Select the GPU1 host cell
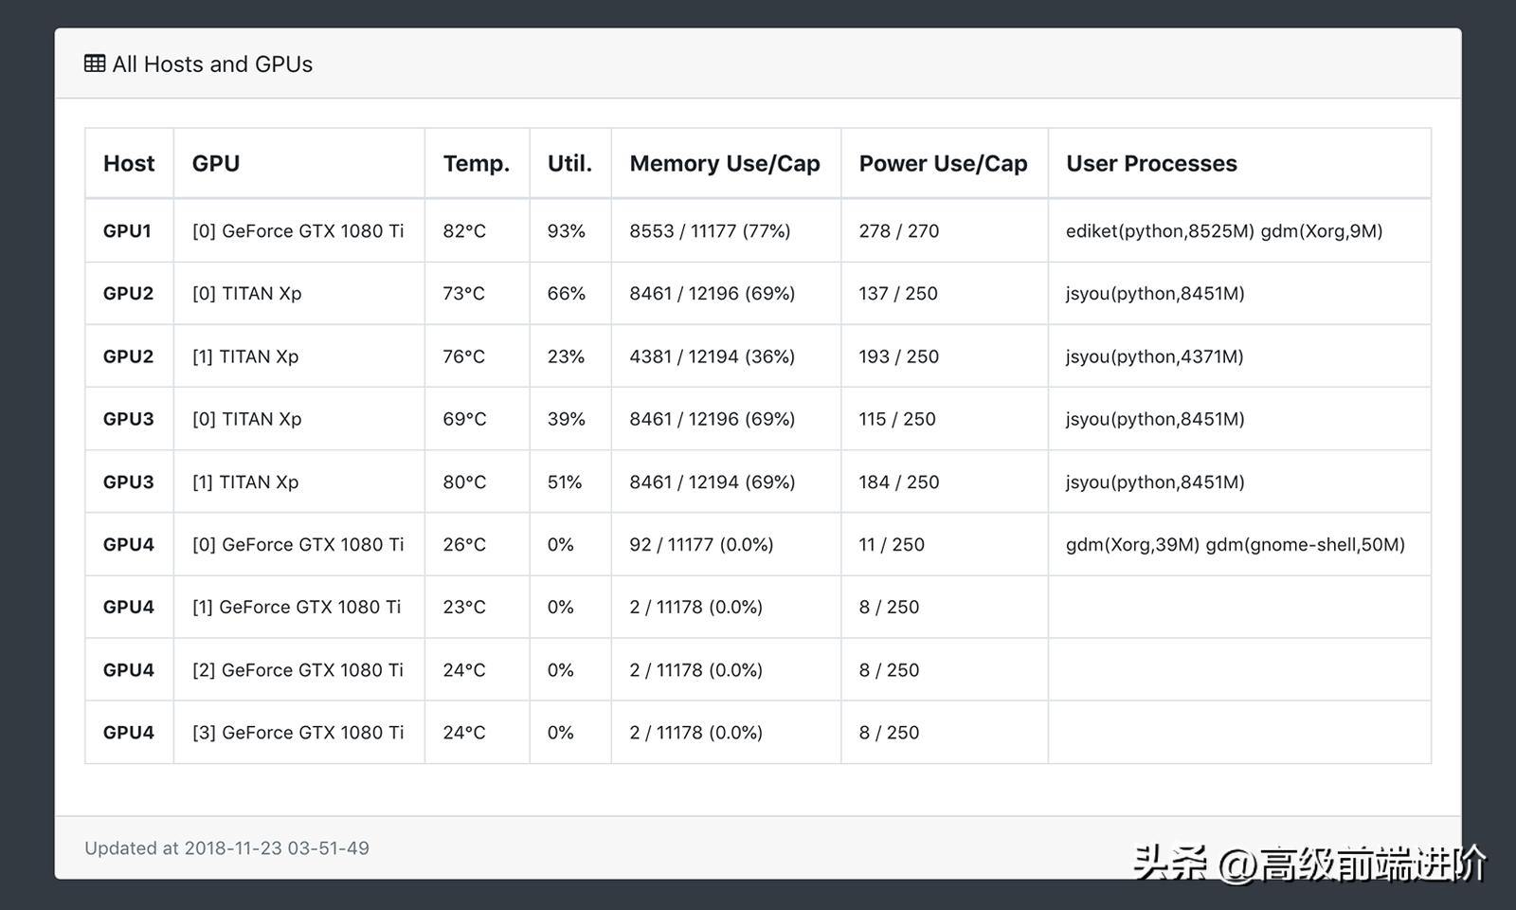The width and height of the screenshot is (1516, 910). coord(127,231)
